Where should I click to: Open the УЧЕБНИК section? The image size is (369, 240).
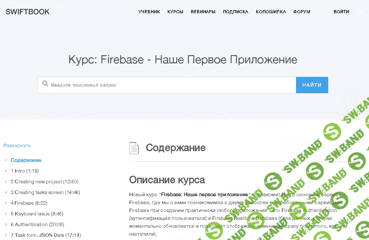click(x=149, y=12)
